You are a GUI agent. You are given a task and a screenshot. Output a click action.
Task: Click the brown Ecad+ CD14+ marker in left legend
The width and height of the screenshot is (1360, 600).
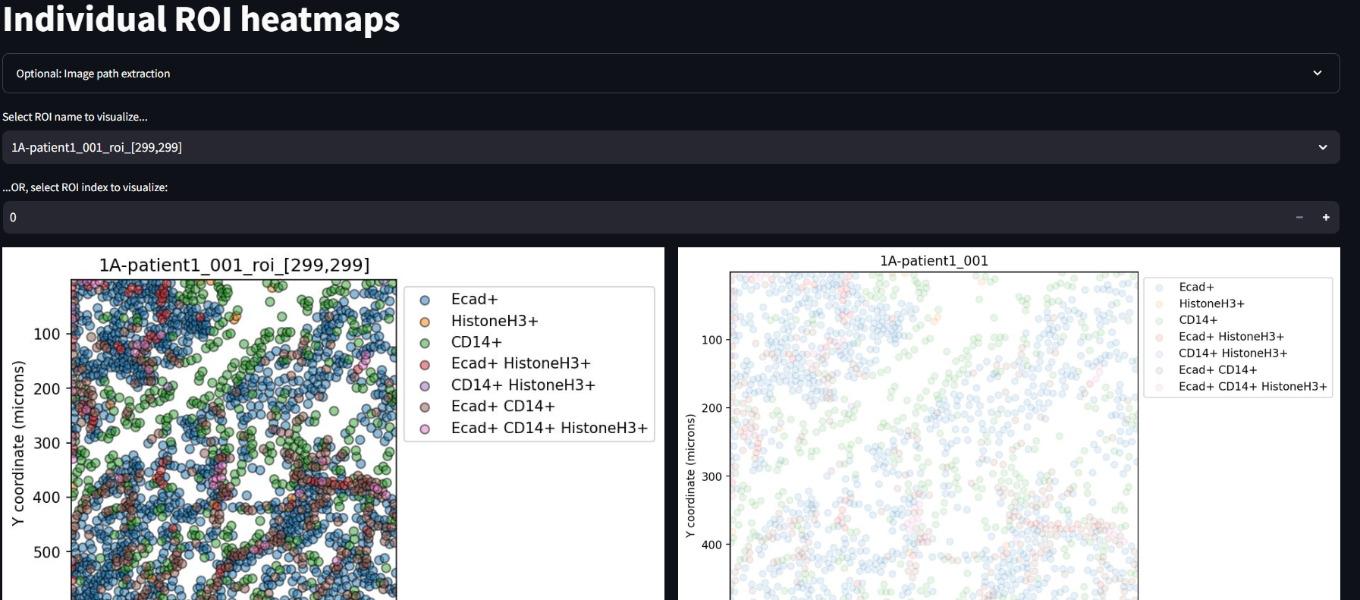tap(425, 407)
